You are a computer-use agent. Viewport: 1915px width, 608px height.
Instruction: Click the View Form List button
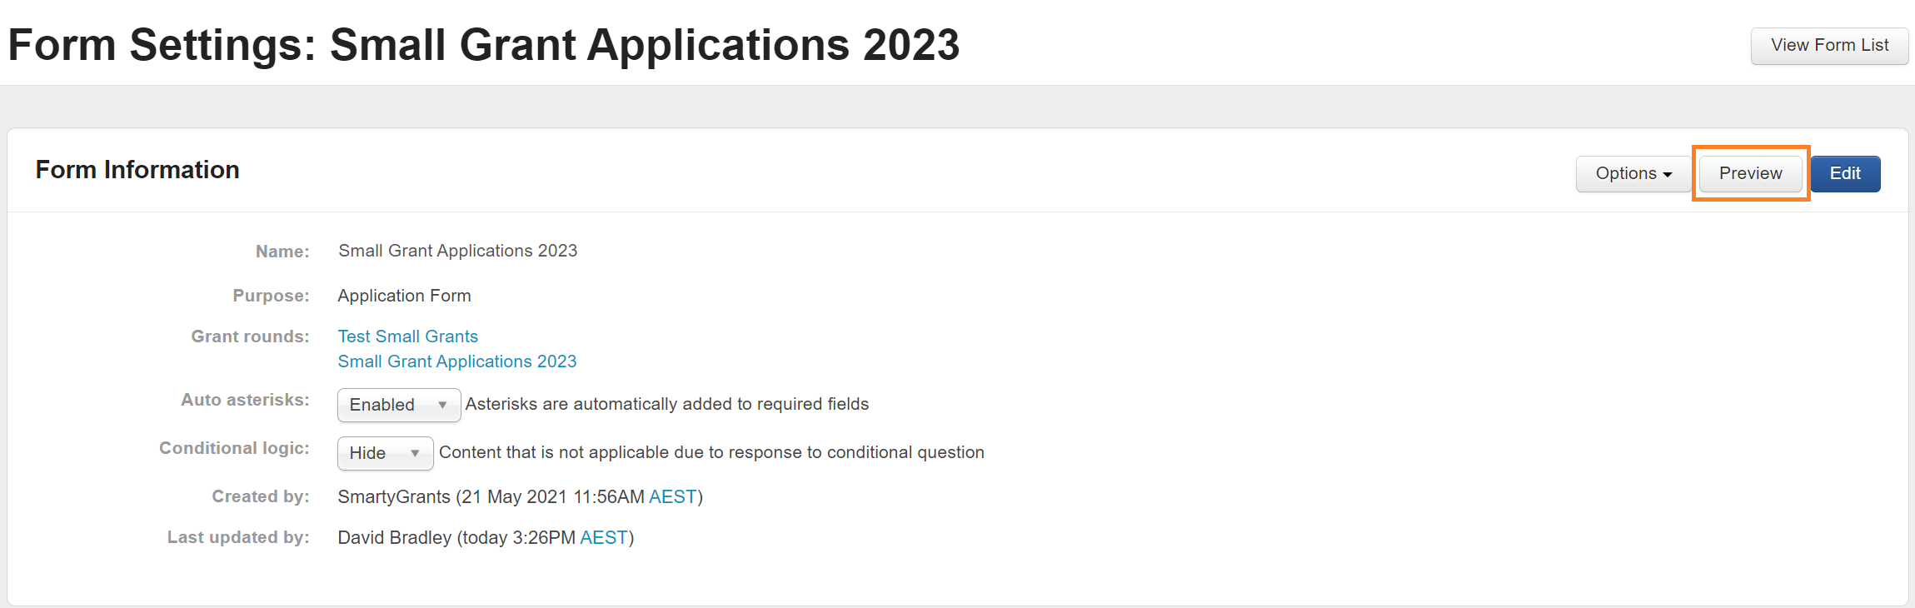[x=1829, y=46]
